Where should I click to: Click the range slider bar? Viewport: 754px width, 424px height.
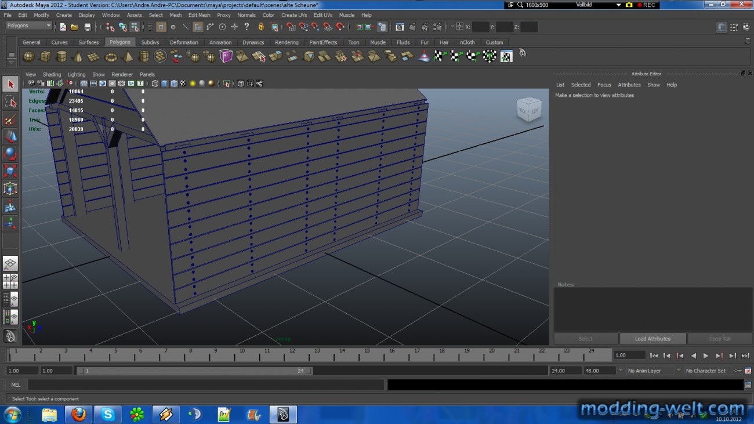[x=195, y=371]
